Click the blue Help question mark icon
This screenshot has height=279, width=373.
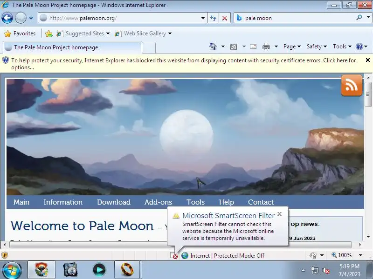click(359, 46)
